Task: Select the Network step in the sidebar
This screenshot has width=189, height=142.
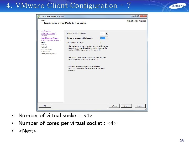Action: pyautogui.click(x=44, y=47)
